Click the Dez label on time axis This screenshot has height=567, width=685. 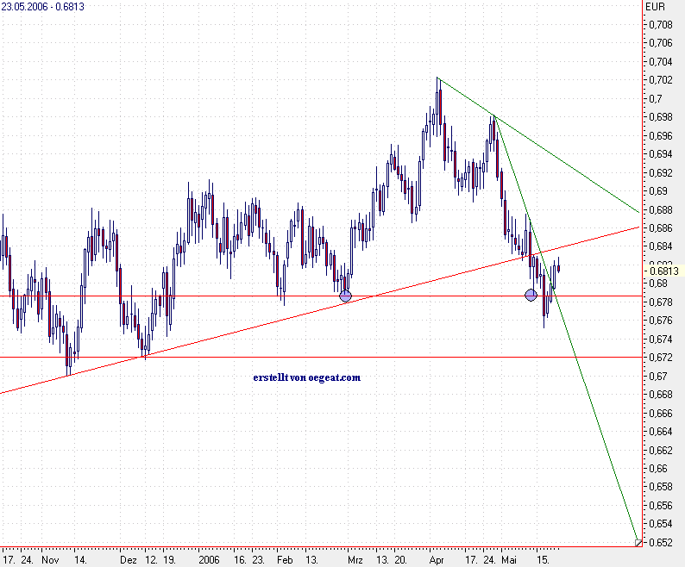tap(129, 559)
